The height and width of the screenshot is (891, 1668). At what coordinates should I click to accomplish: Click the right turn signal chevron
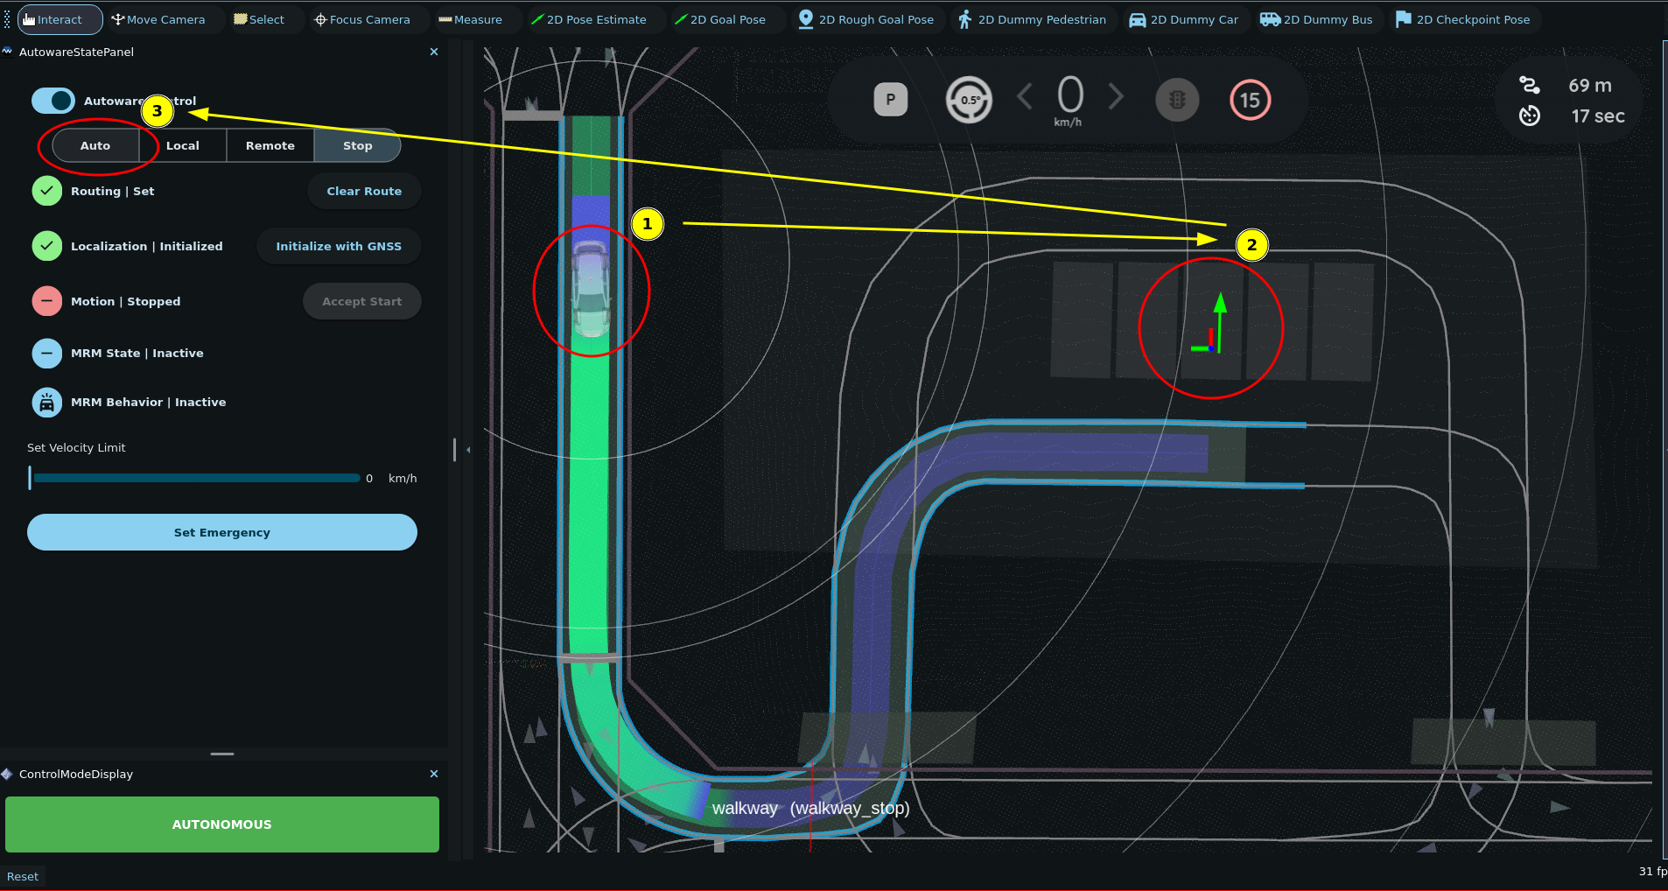pos(1116,96)
